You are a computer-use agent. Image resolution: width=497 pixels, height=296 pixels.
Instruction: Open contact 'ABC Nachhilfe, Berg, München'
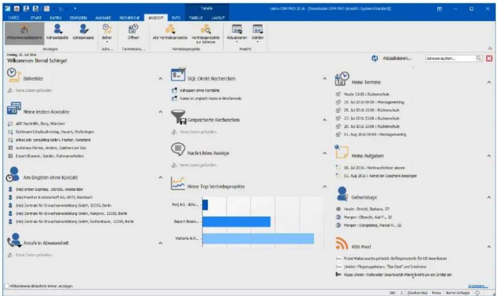point(40,124)
